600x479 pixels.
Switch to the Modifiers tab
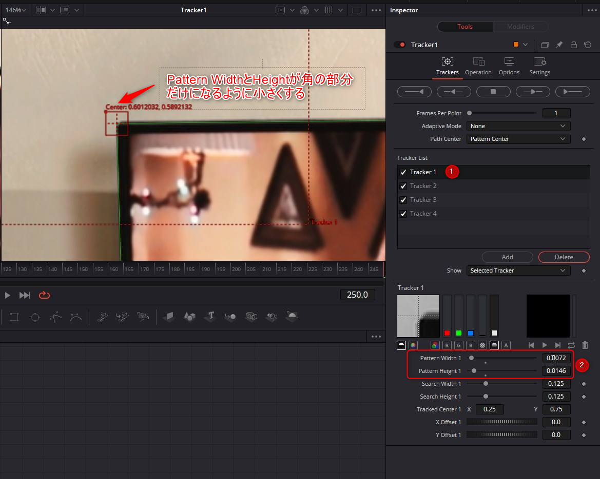click(520, 26)
